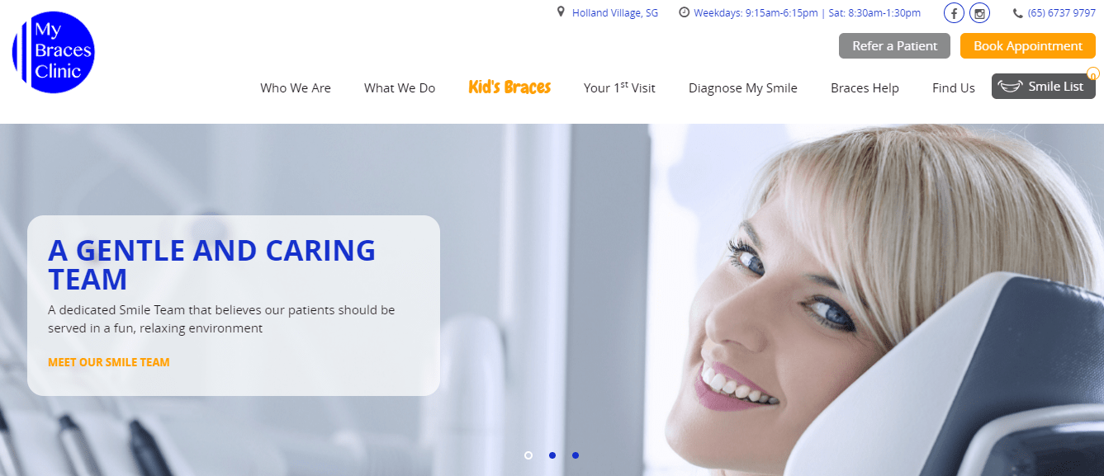Open the Instagram icon link
Screen dimensions: 1104x476
[x=979, y=13]
